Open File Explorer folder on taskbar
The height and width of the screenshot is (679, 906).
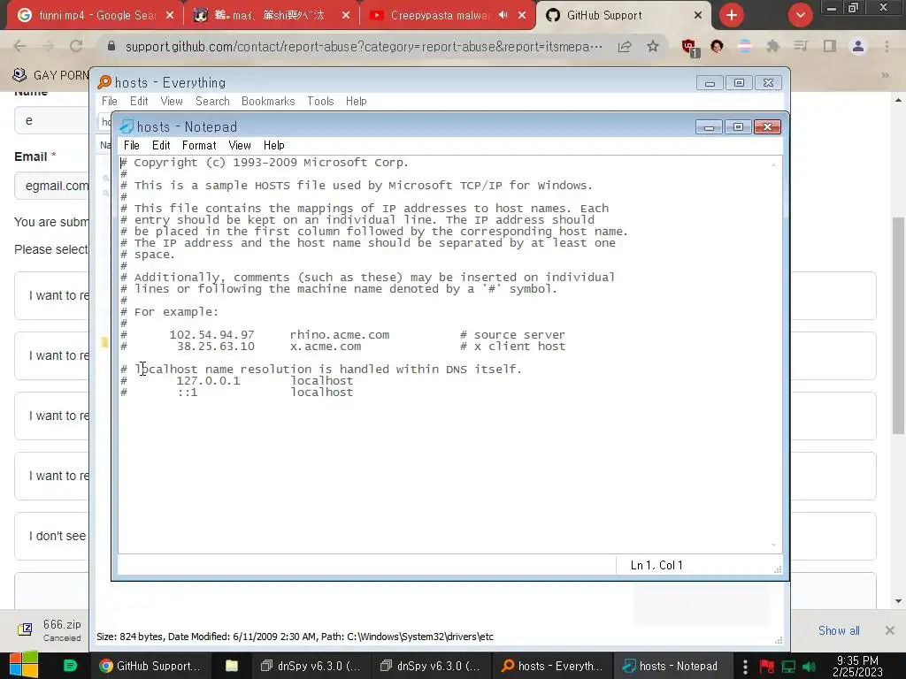231,666
